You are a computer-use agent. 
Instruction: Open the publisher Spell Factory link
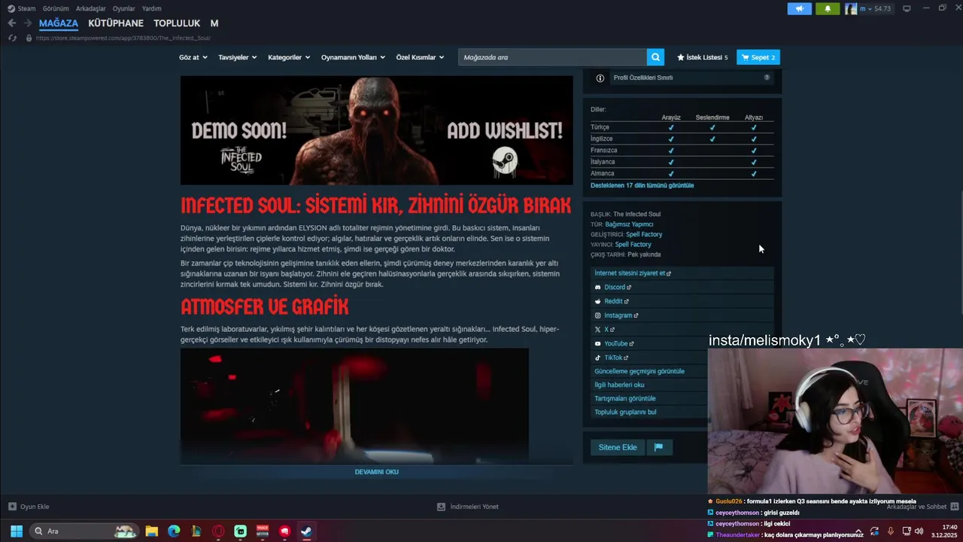pos(633,245)
